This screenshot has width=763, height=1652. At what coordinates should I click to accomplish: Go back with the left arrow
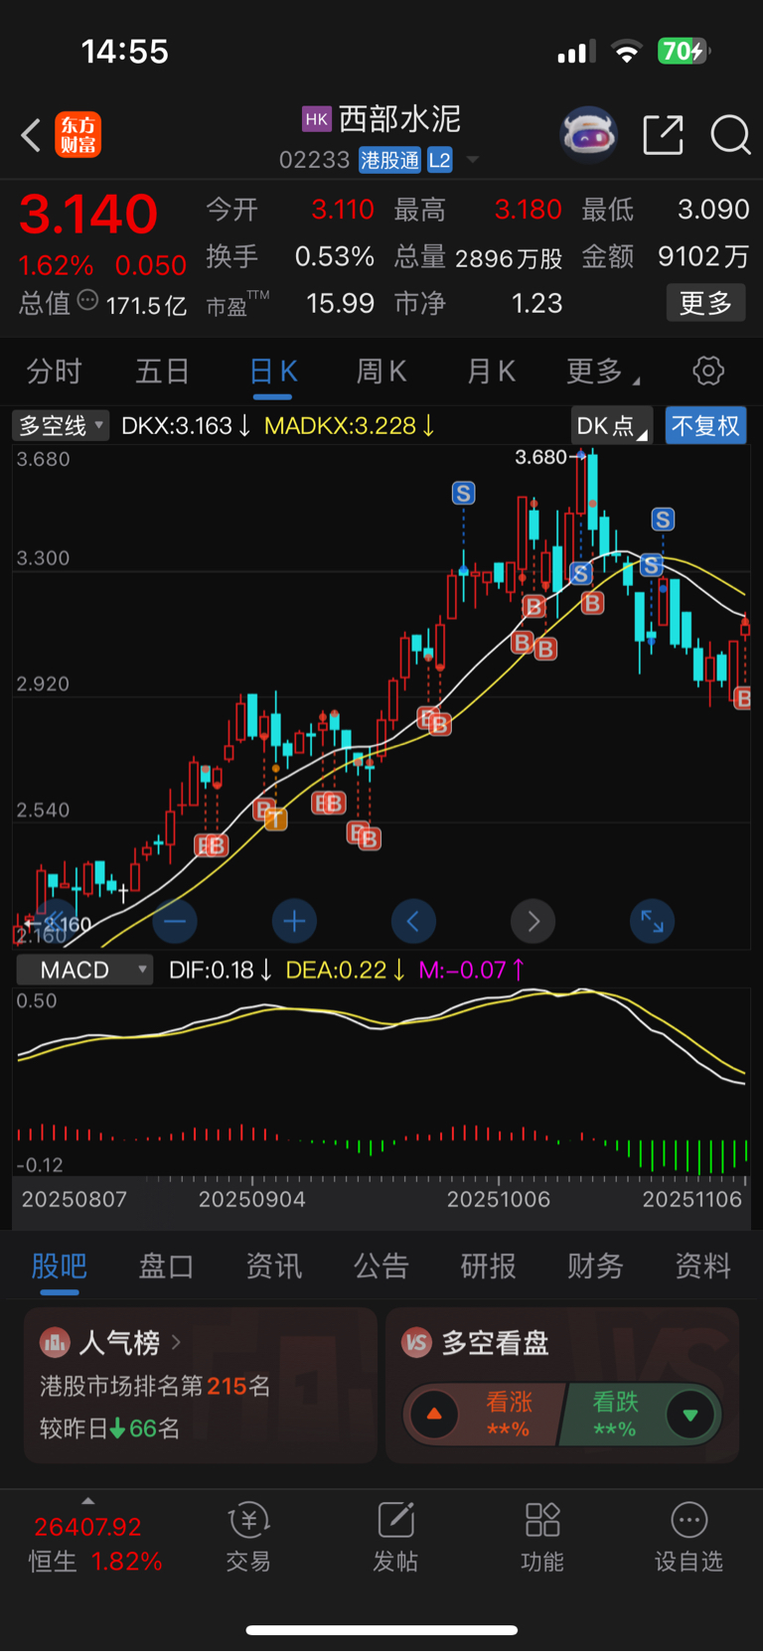point(31,135)
